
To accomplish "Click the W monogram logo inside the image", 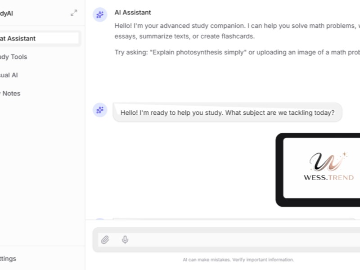I will tap(328, 162).
